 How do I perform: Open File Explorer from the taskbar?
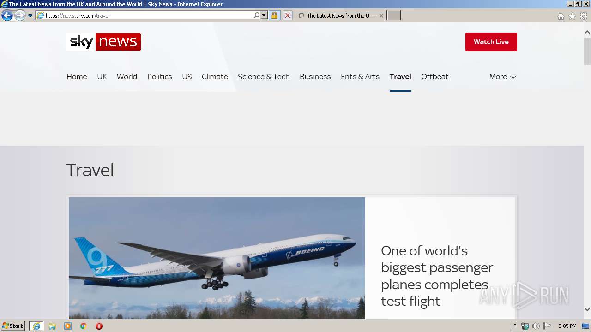pos(52,326)
